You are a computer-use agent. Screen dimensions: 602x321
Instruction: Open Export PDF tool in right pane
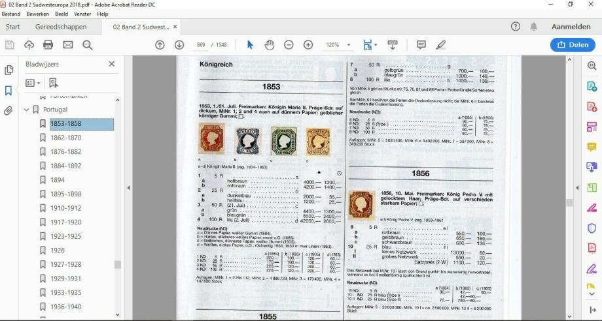(592, 86)
